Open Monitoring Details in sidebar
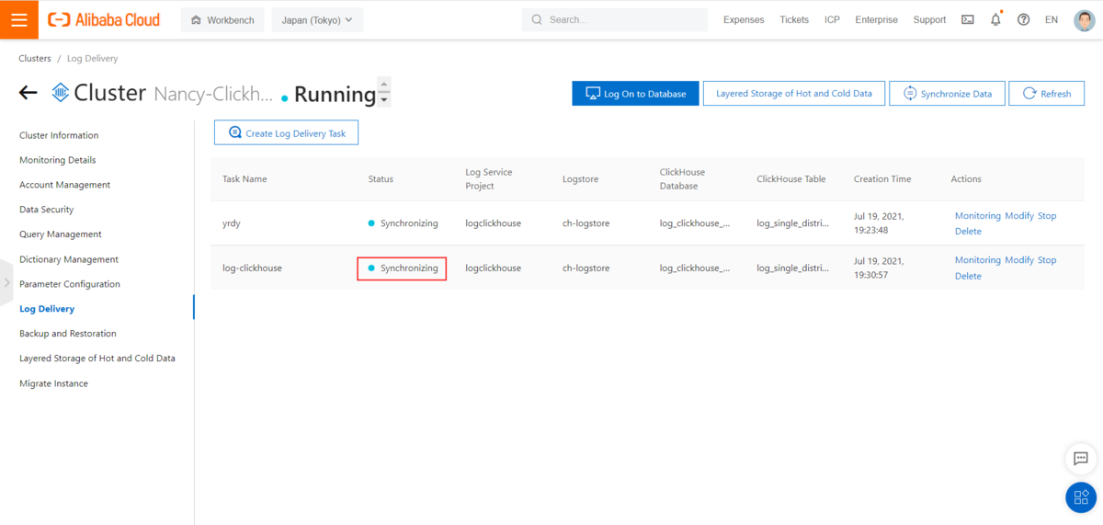The height and width of the screenshot is (525, 1103). (x=58, y=160)
